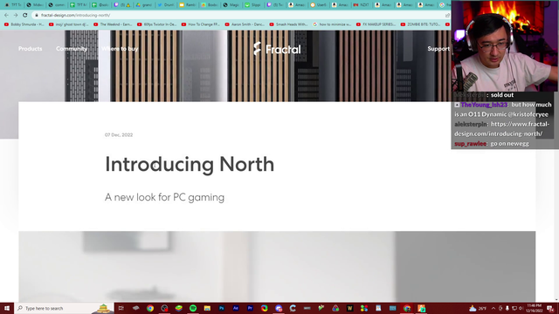Click the padlock site info icon
The image size is (559, 314).
pos(37,16)
